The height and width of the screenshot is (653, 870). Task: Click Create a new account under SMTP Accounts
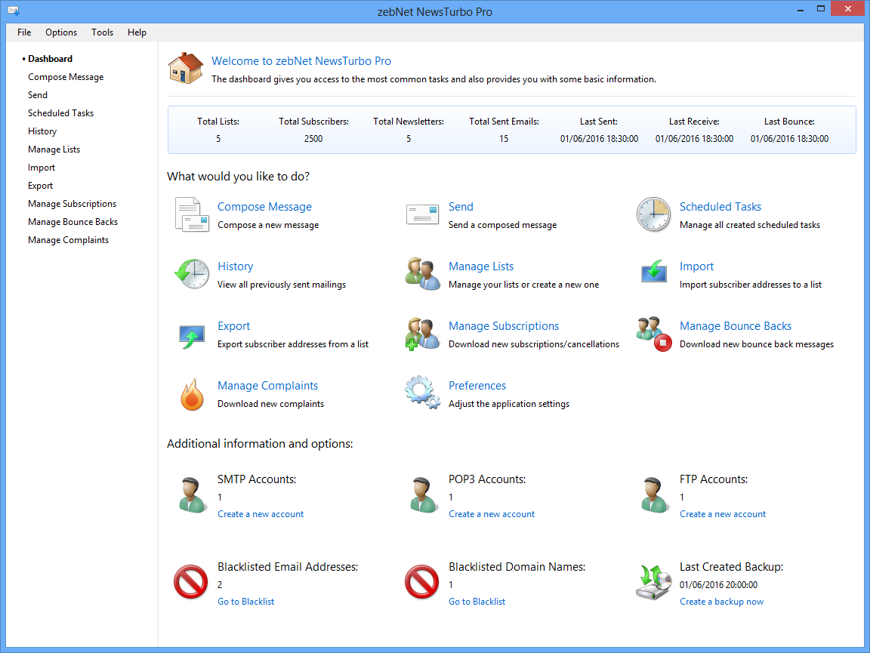click(261, 514)
